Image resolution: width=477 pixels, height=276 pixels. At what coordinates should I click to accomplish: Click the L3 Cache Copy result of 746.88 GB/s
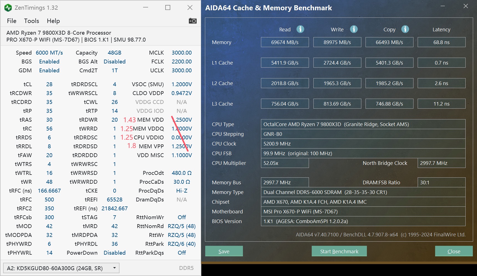click(x=389, y=104)
